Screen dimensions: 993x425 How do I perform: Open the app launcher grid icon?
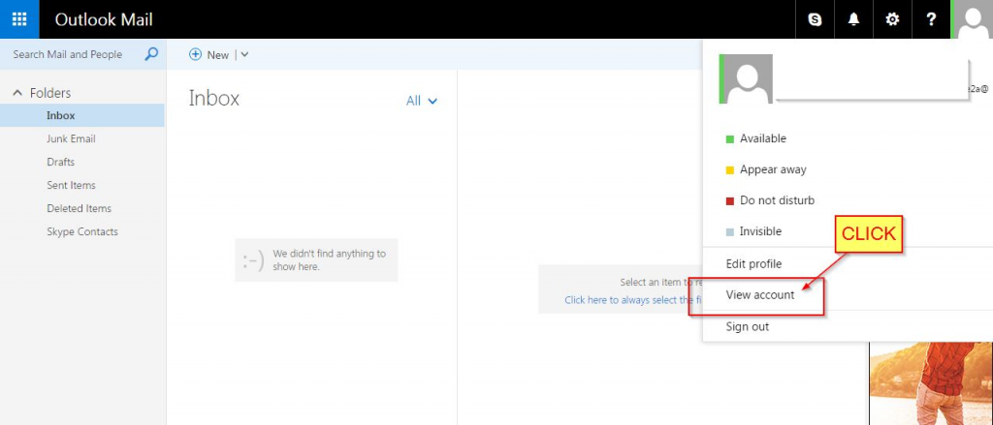[19, 19]
